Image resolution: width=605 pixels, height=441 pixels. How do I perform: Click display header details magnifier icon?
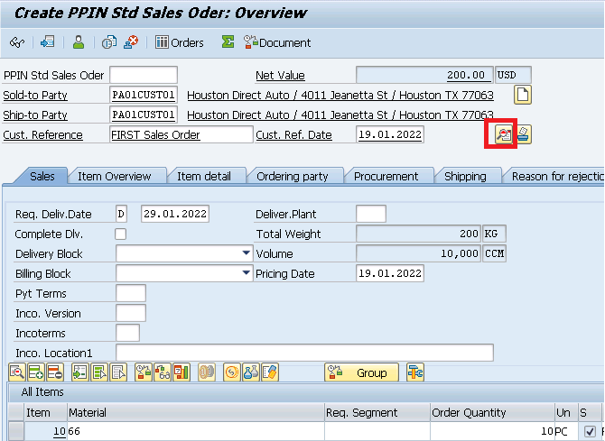pos(504,134)
